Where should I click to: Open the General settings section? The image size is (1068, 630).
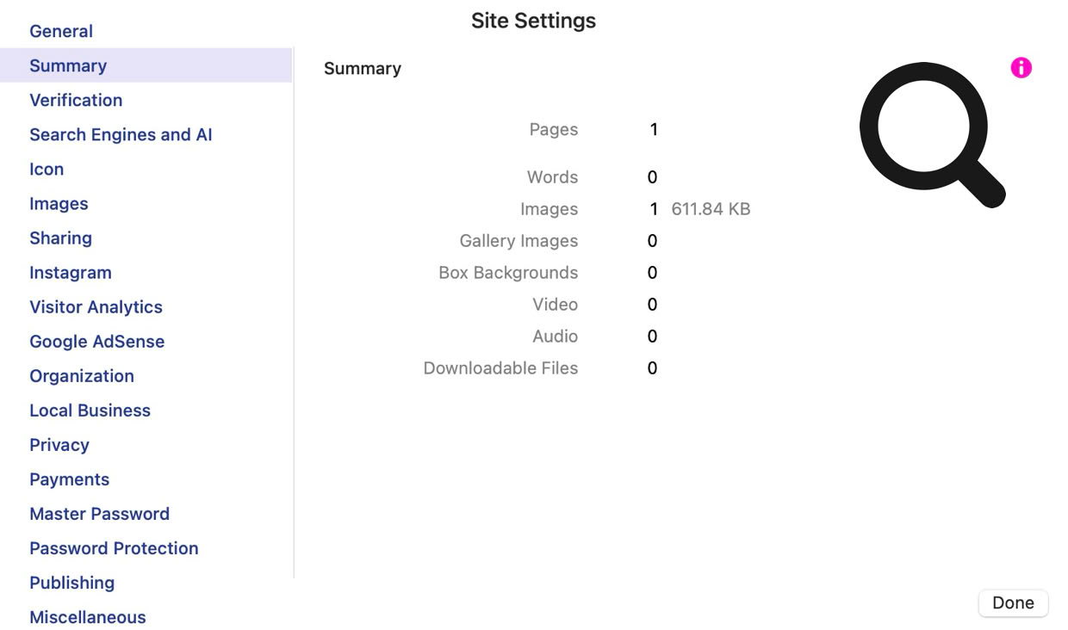tap(61, 31)
